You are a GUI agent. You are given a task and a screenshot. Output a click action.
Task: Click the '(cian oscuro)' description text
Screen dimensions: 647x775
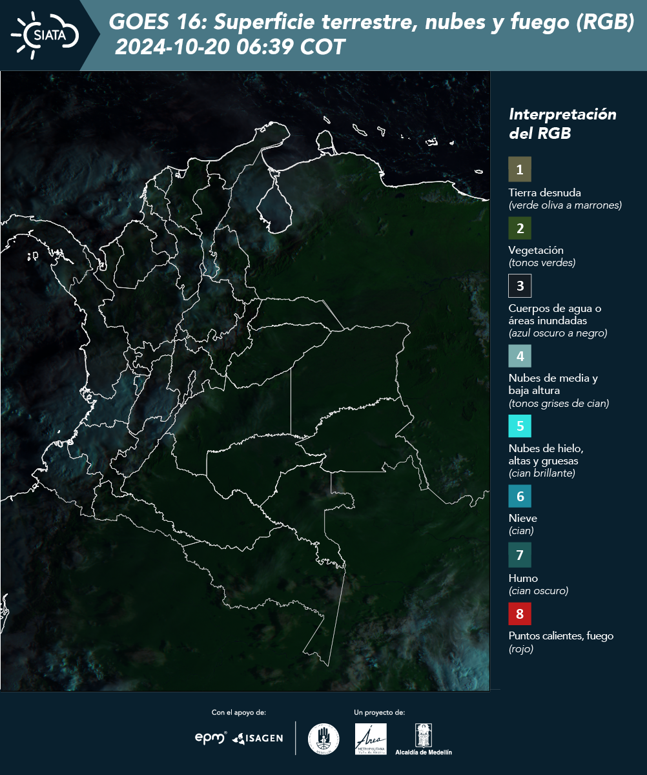(x=539, y=591)
